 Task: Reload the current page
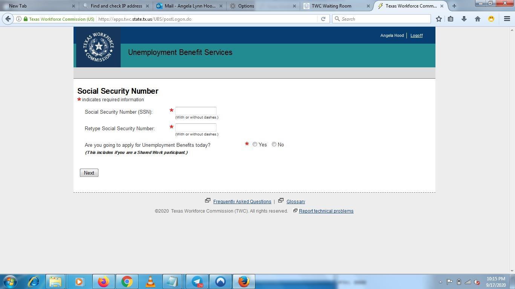click(x=323, y=19)
